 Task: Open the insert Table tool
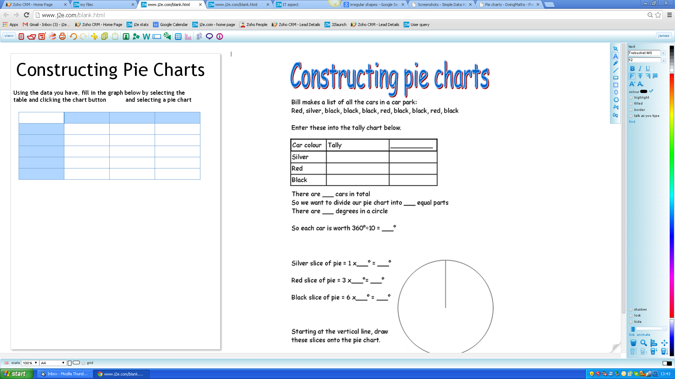point(178,36)
